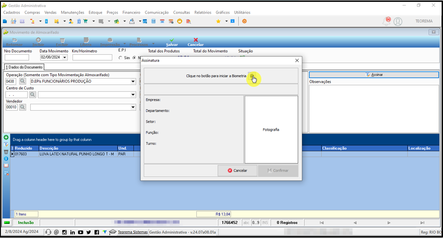Open the Estoque menu

coord(96,13)
